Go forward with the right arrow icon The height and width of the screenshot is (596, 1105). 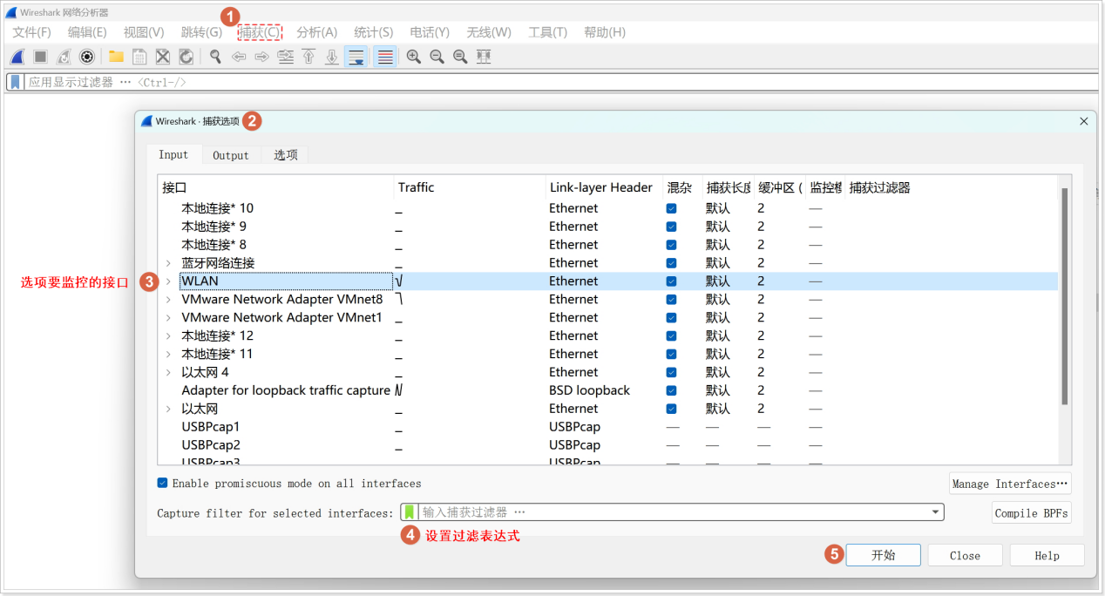261,57
